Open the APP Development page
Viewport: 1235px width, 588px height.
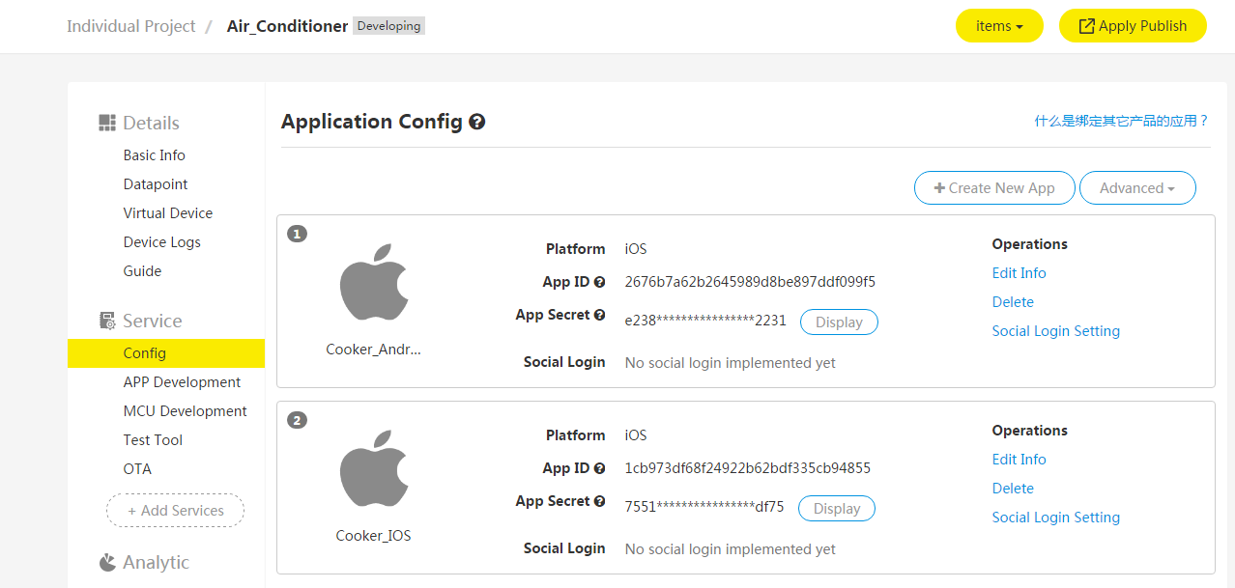(182, 381)
